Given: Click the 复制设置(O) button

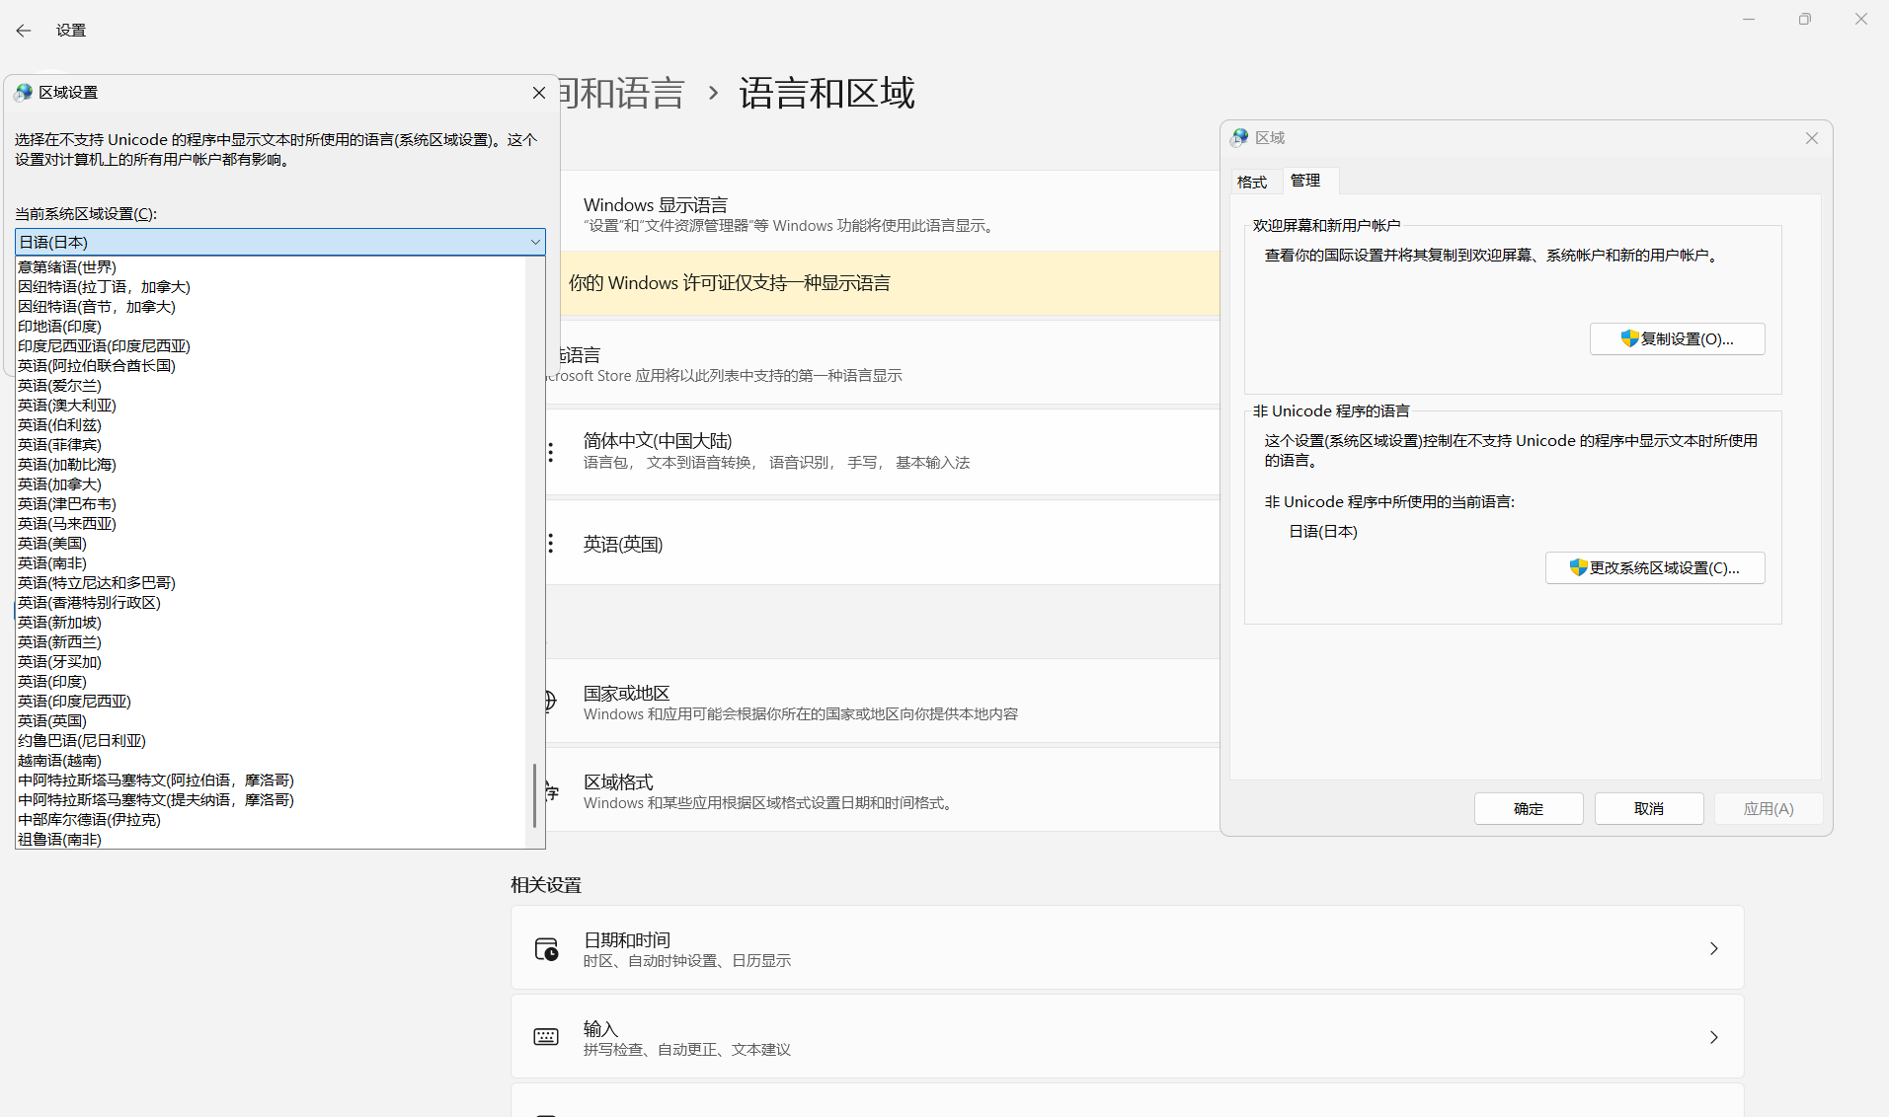Looking at the screenshot, I should 1676,338.
